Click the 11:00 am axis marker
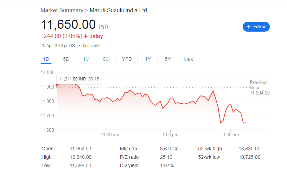The height and width of the screenshot is (176, 287). pyautogui.click(x=110, y=135)
